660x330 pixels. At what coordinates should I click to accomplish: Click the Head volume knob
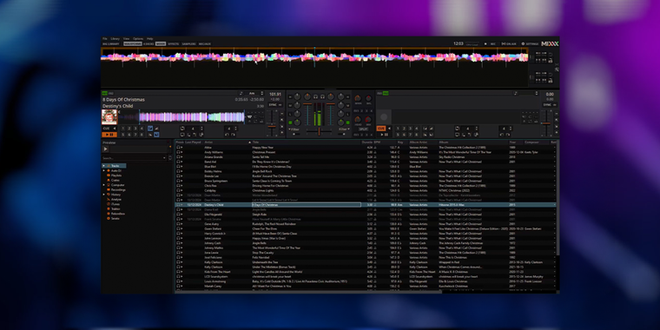pyautogui.click(x=358, y=120)
